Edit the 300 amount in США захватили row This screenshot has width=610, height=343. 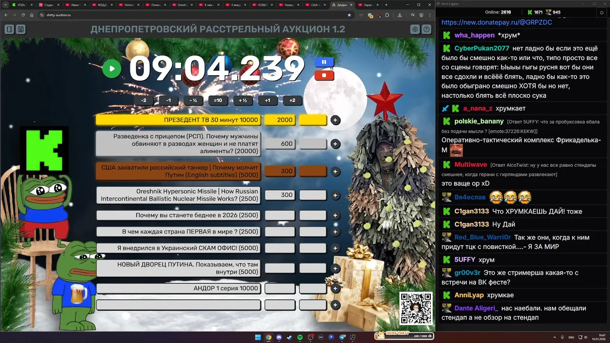(279, 171)
